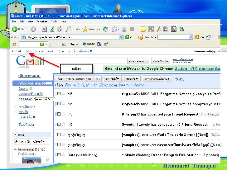
Task: Open the search toolbar combo box arrow
Action: [x=191, y=37]
